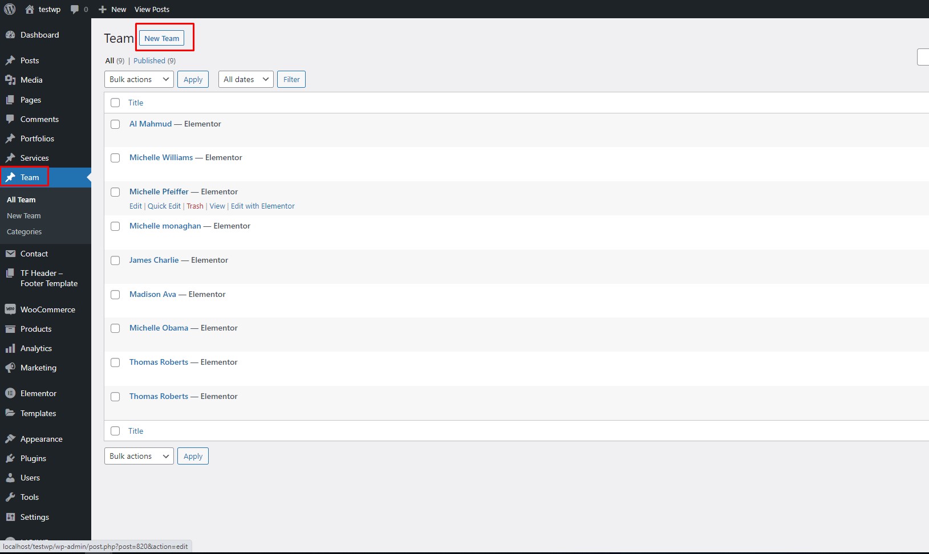Check the Madison Ava row checkbox
This screenshot has width=929, height=554.
pos(115,295)
